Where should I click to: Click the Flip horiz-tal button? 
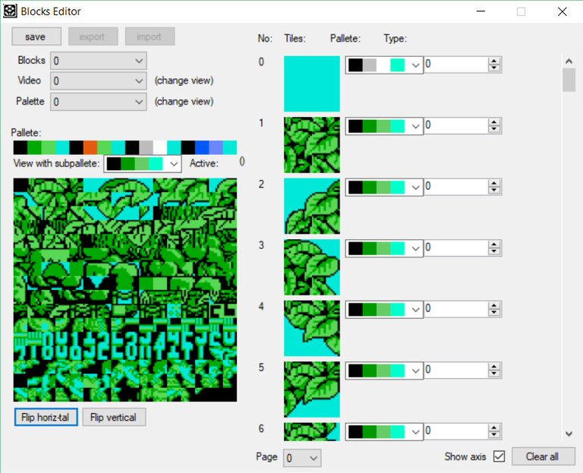click(x=46, y=418)
